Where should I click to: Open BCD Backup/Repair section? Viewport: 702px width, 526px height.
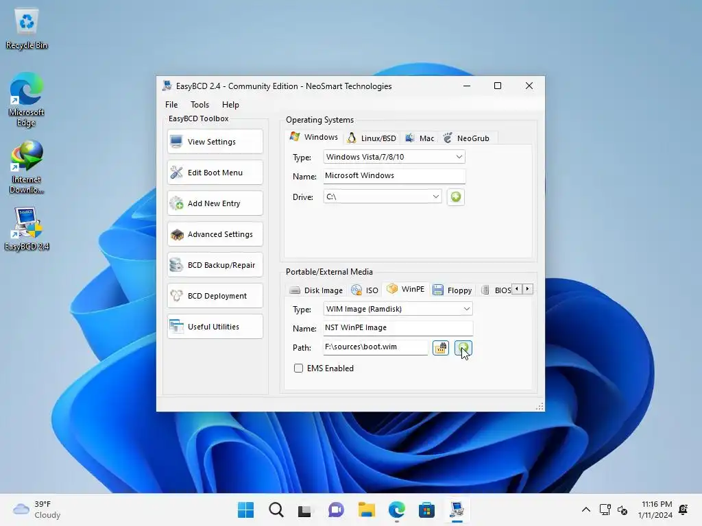[x=215, y=265]
